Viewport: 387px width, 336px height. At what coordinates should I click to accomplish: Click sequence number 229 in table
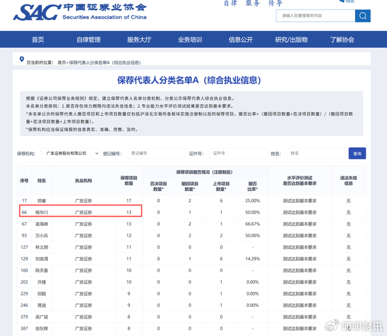24,294
